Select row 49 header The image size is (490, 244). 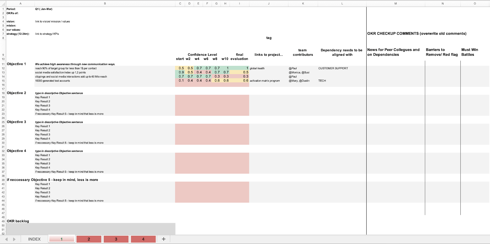coord(3,221)
